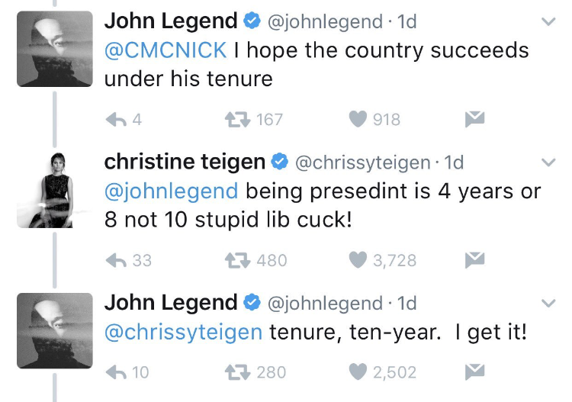Image resolution: width=572 pixels, height=402 pixels.
Task: Send John Legend's first tweet via message
Action: [474, 119]
